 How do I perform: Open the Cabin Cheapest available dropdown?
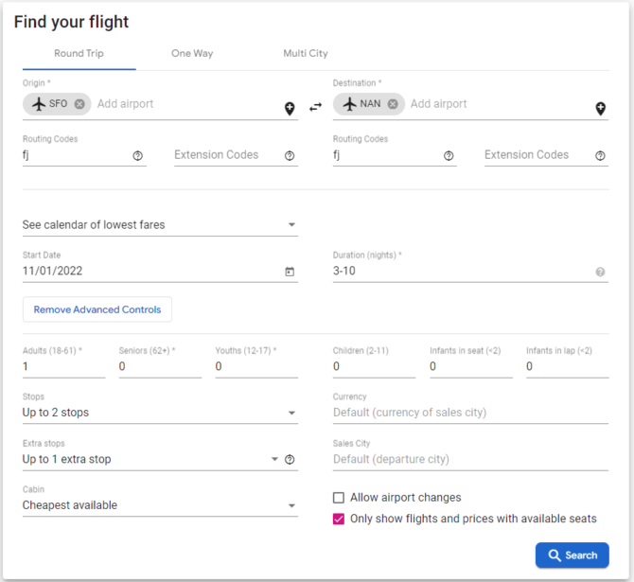click(160, 505)
